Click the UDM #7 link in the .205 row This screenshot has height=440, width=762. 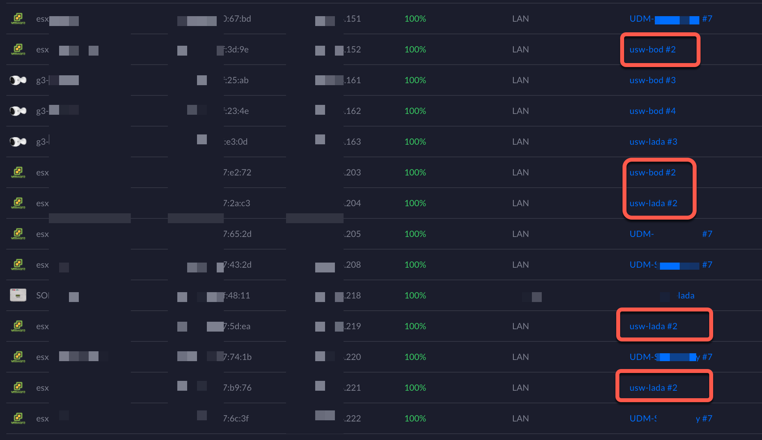pyautogui.click(x=670, y=234)
